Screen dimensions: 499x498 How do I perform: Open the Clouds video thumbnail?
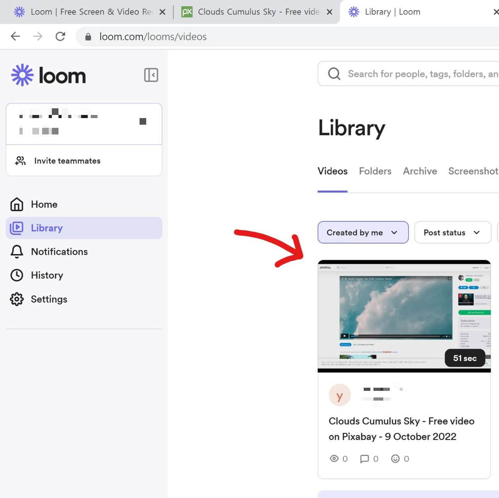(x=404, y=316)
